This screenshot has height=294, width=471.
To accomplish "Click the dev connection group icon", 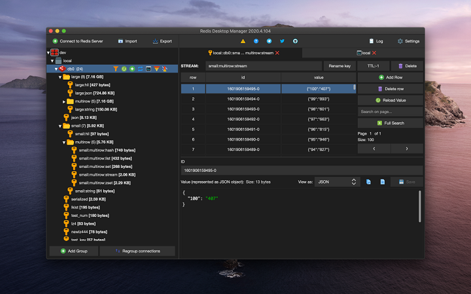I will [54, 52].
